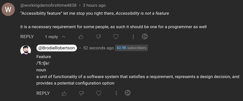
Task: Click round extension icon on Brodie's reply
Action: tap(128, 93)
